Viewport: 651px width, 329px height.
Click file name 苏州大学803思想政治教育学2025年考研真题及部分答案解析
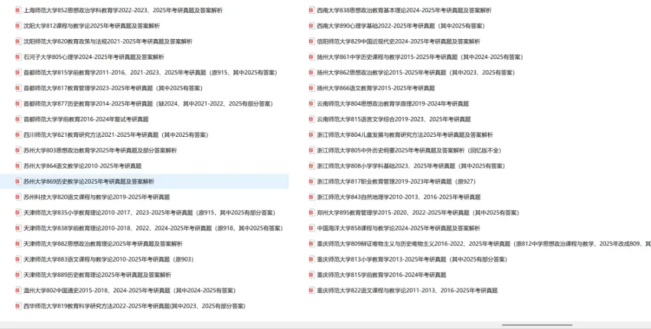(x=100, y=150)
